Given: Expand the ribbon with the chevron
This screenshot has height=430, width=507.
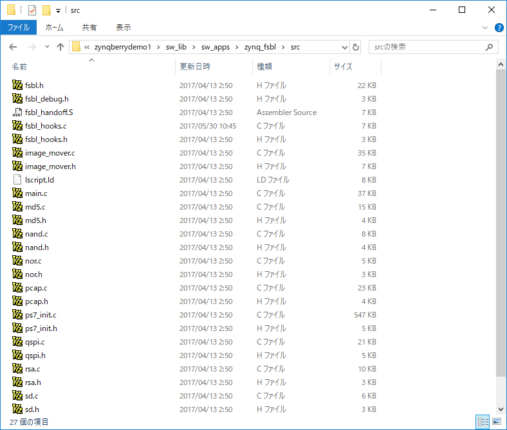Looking at the screenshot, I should 486,28.
